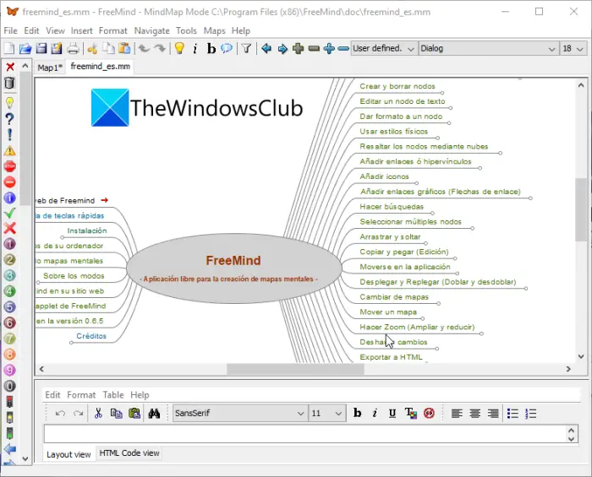This screenshot has height=477, width=592.
Task: Toggle bulleted list in note editor
Action: pyautogui.click(x=513, y=414)
